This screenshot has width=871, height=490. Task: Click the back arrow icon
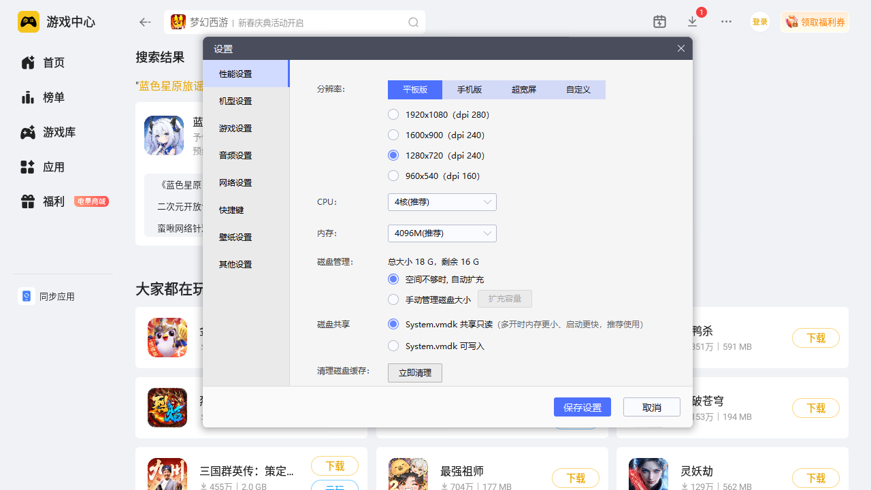click(x=144, y=22)
